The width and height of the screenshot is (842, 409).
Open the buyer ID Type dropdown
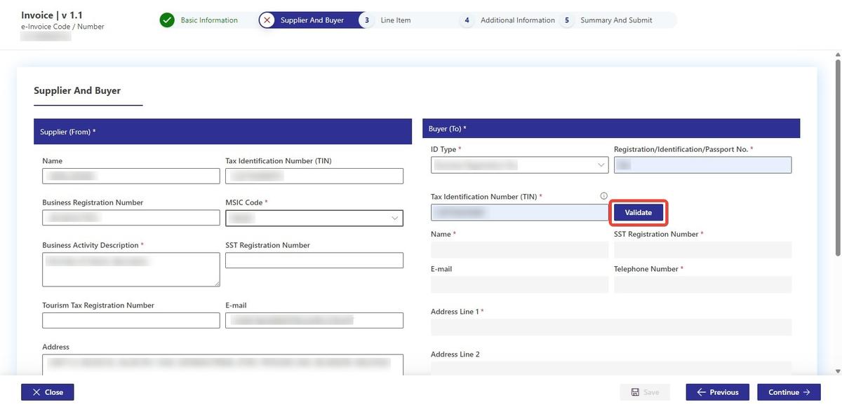click(x=520, y=165)
